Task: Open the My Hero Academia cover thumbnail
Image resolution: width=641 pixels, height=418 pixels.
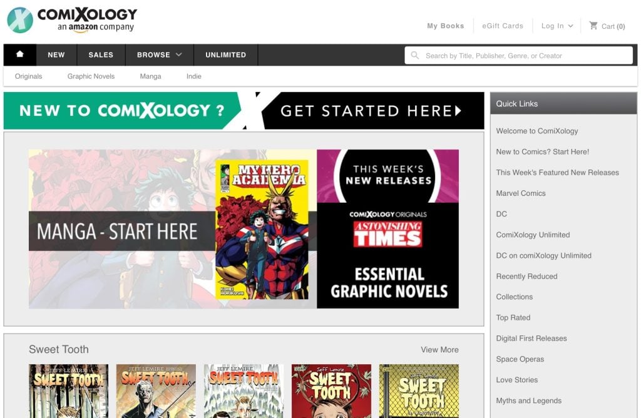Action: [x=262, y=229]
